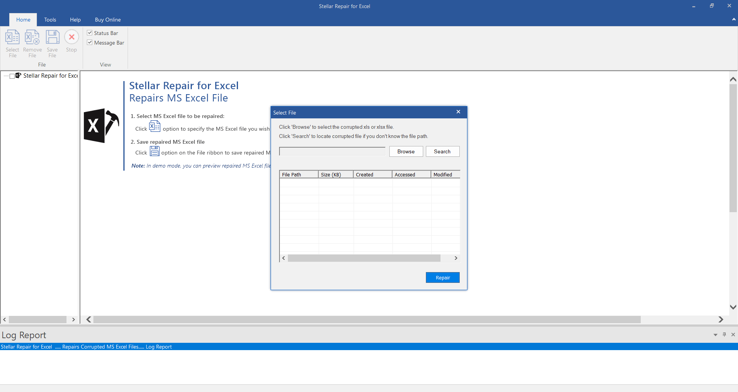Viewport: 738px width, 392px height.
Task: Disable the Status Bar checkbox
Action: click(90, 33)
